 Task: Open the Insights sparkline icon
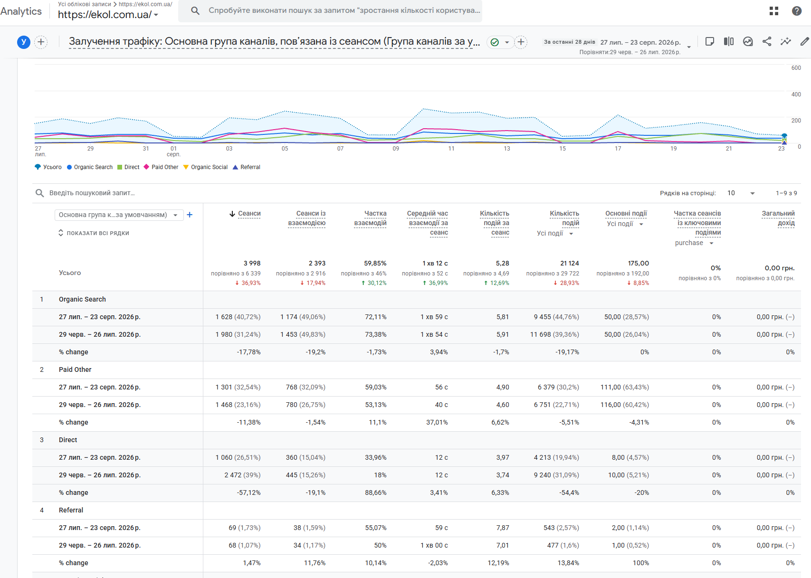pyautogui.click(x=786, y=41)
